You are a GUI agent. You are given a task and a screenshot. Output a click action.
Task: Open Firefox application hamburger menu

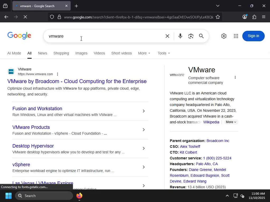[x=264, y=17]
